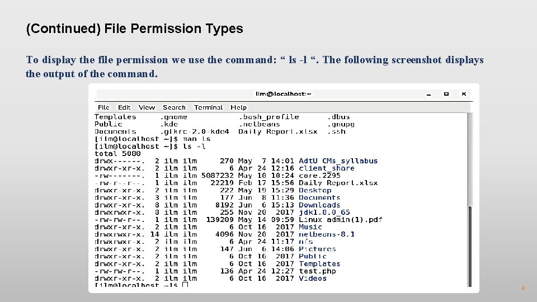Select the Templates directory in ls -l list
The height and width of the screenshot is (302, 537).
tap(319, 264)
